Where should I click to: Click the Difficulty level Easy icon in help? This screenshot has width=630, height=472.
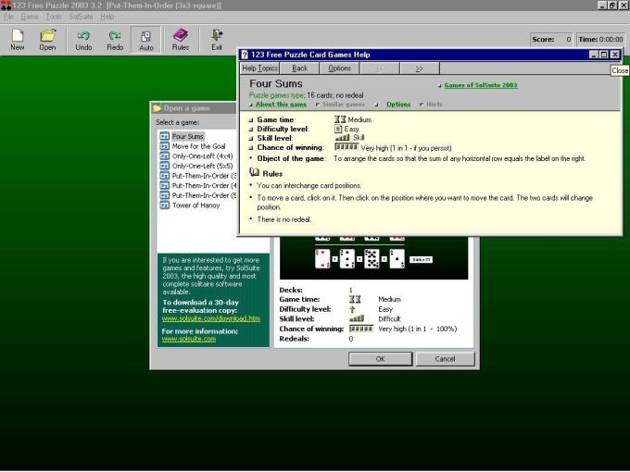(338, 129)
